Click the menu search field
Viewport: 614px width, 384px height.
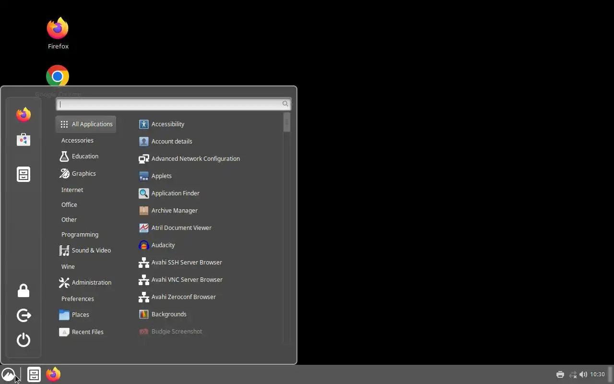pos(174,104)
